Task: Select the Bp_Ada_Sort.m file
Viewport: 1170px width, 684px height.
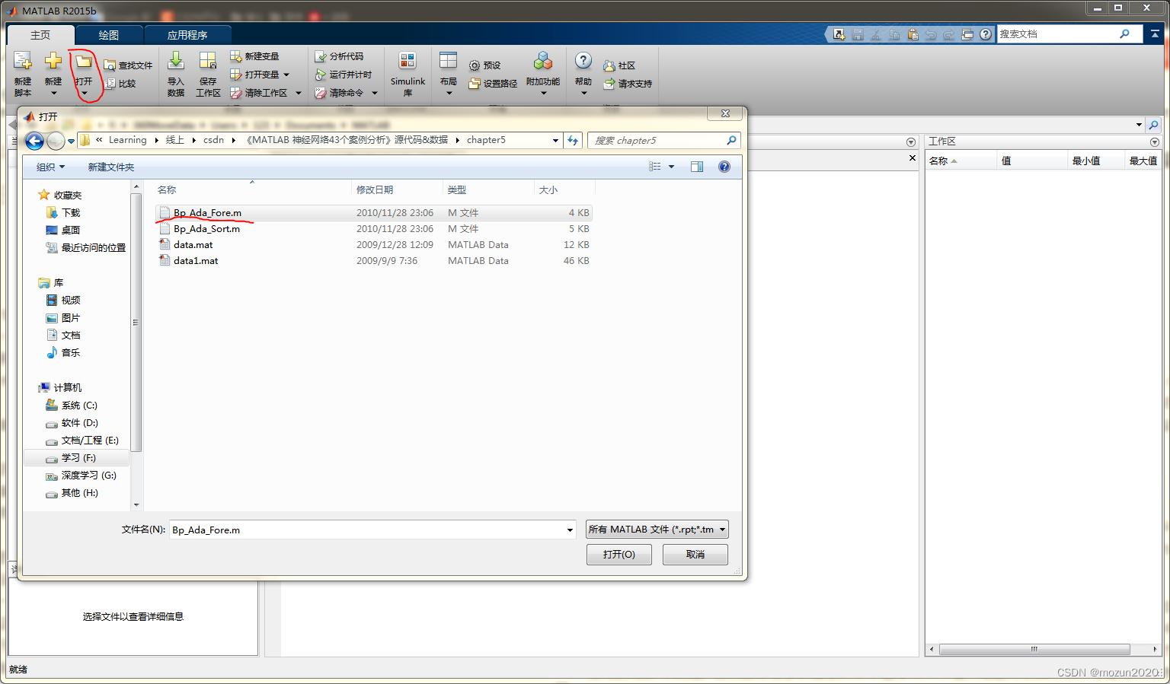Action: click(373, 229)
